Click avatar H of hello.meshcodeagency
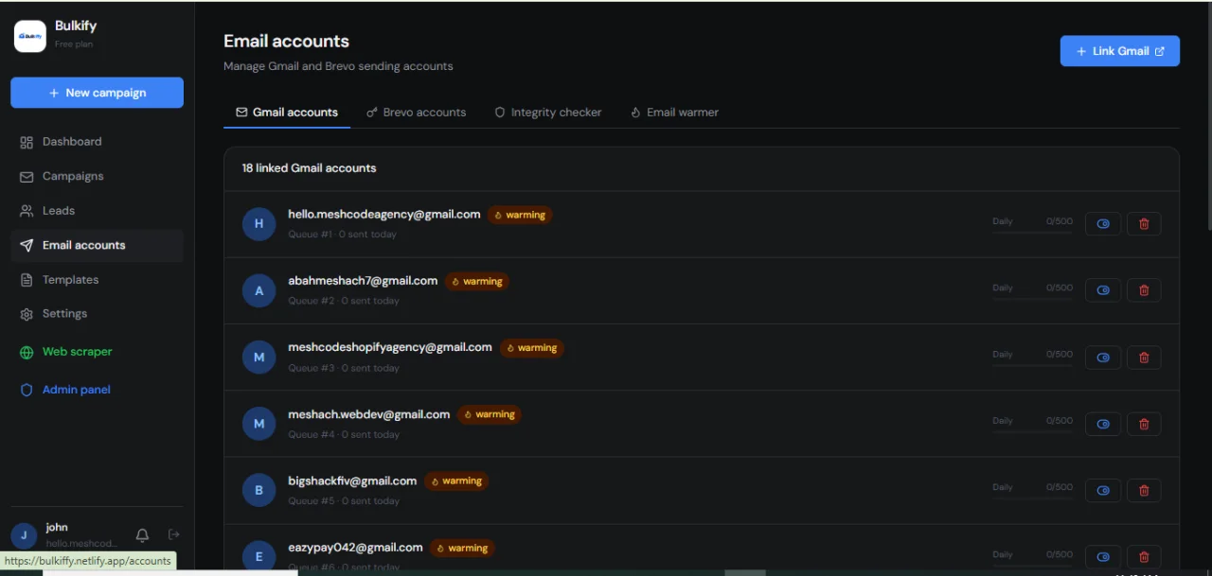Image resolution: width=1212 pixels, height=576 pixels. (x=259, y=224)
